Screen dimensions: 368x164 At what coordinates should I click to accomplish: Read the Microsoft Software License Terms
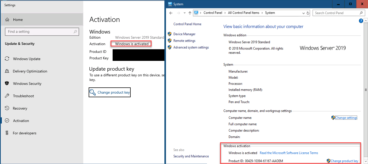pos(289,153)
